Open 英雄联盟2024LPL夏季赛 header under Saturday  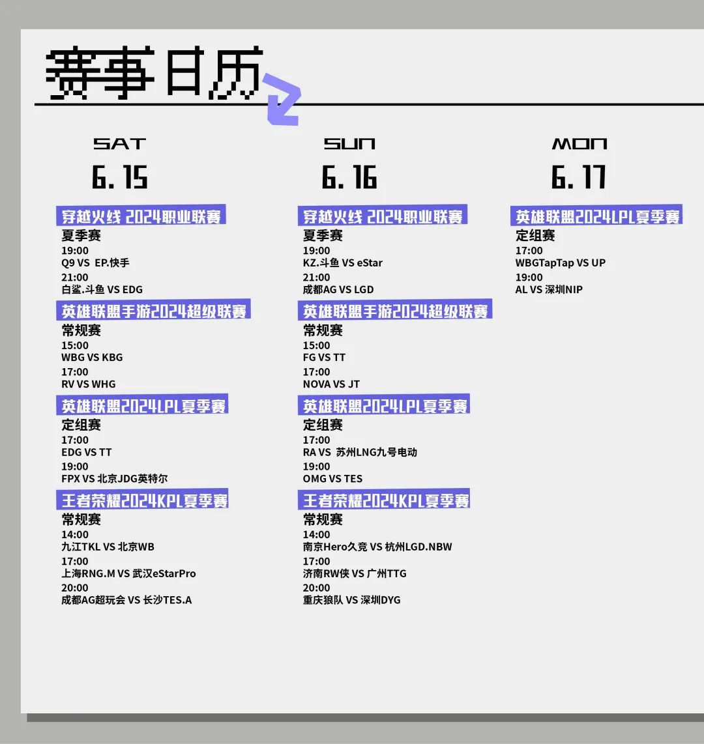(142, 405)
